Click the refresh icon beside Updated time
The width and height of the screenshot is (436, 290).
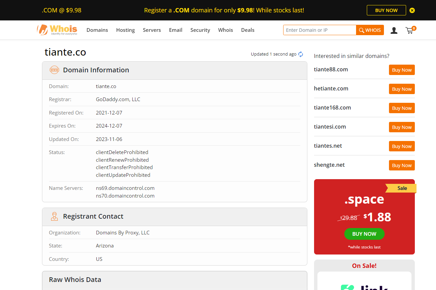(x=301, y=54)
